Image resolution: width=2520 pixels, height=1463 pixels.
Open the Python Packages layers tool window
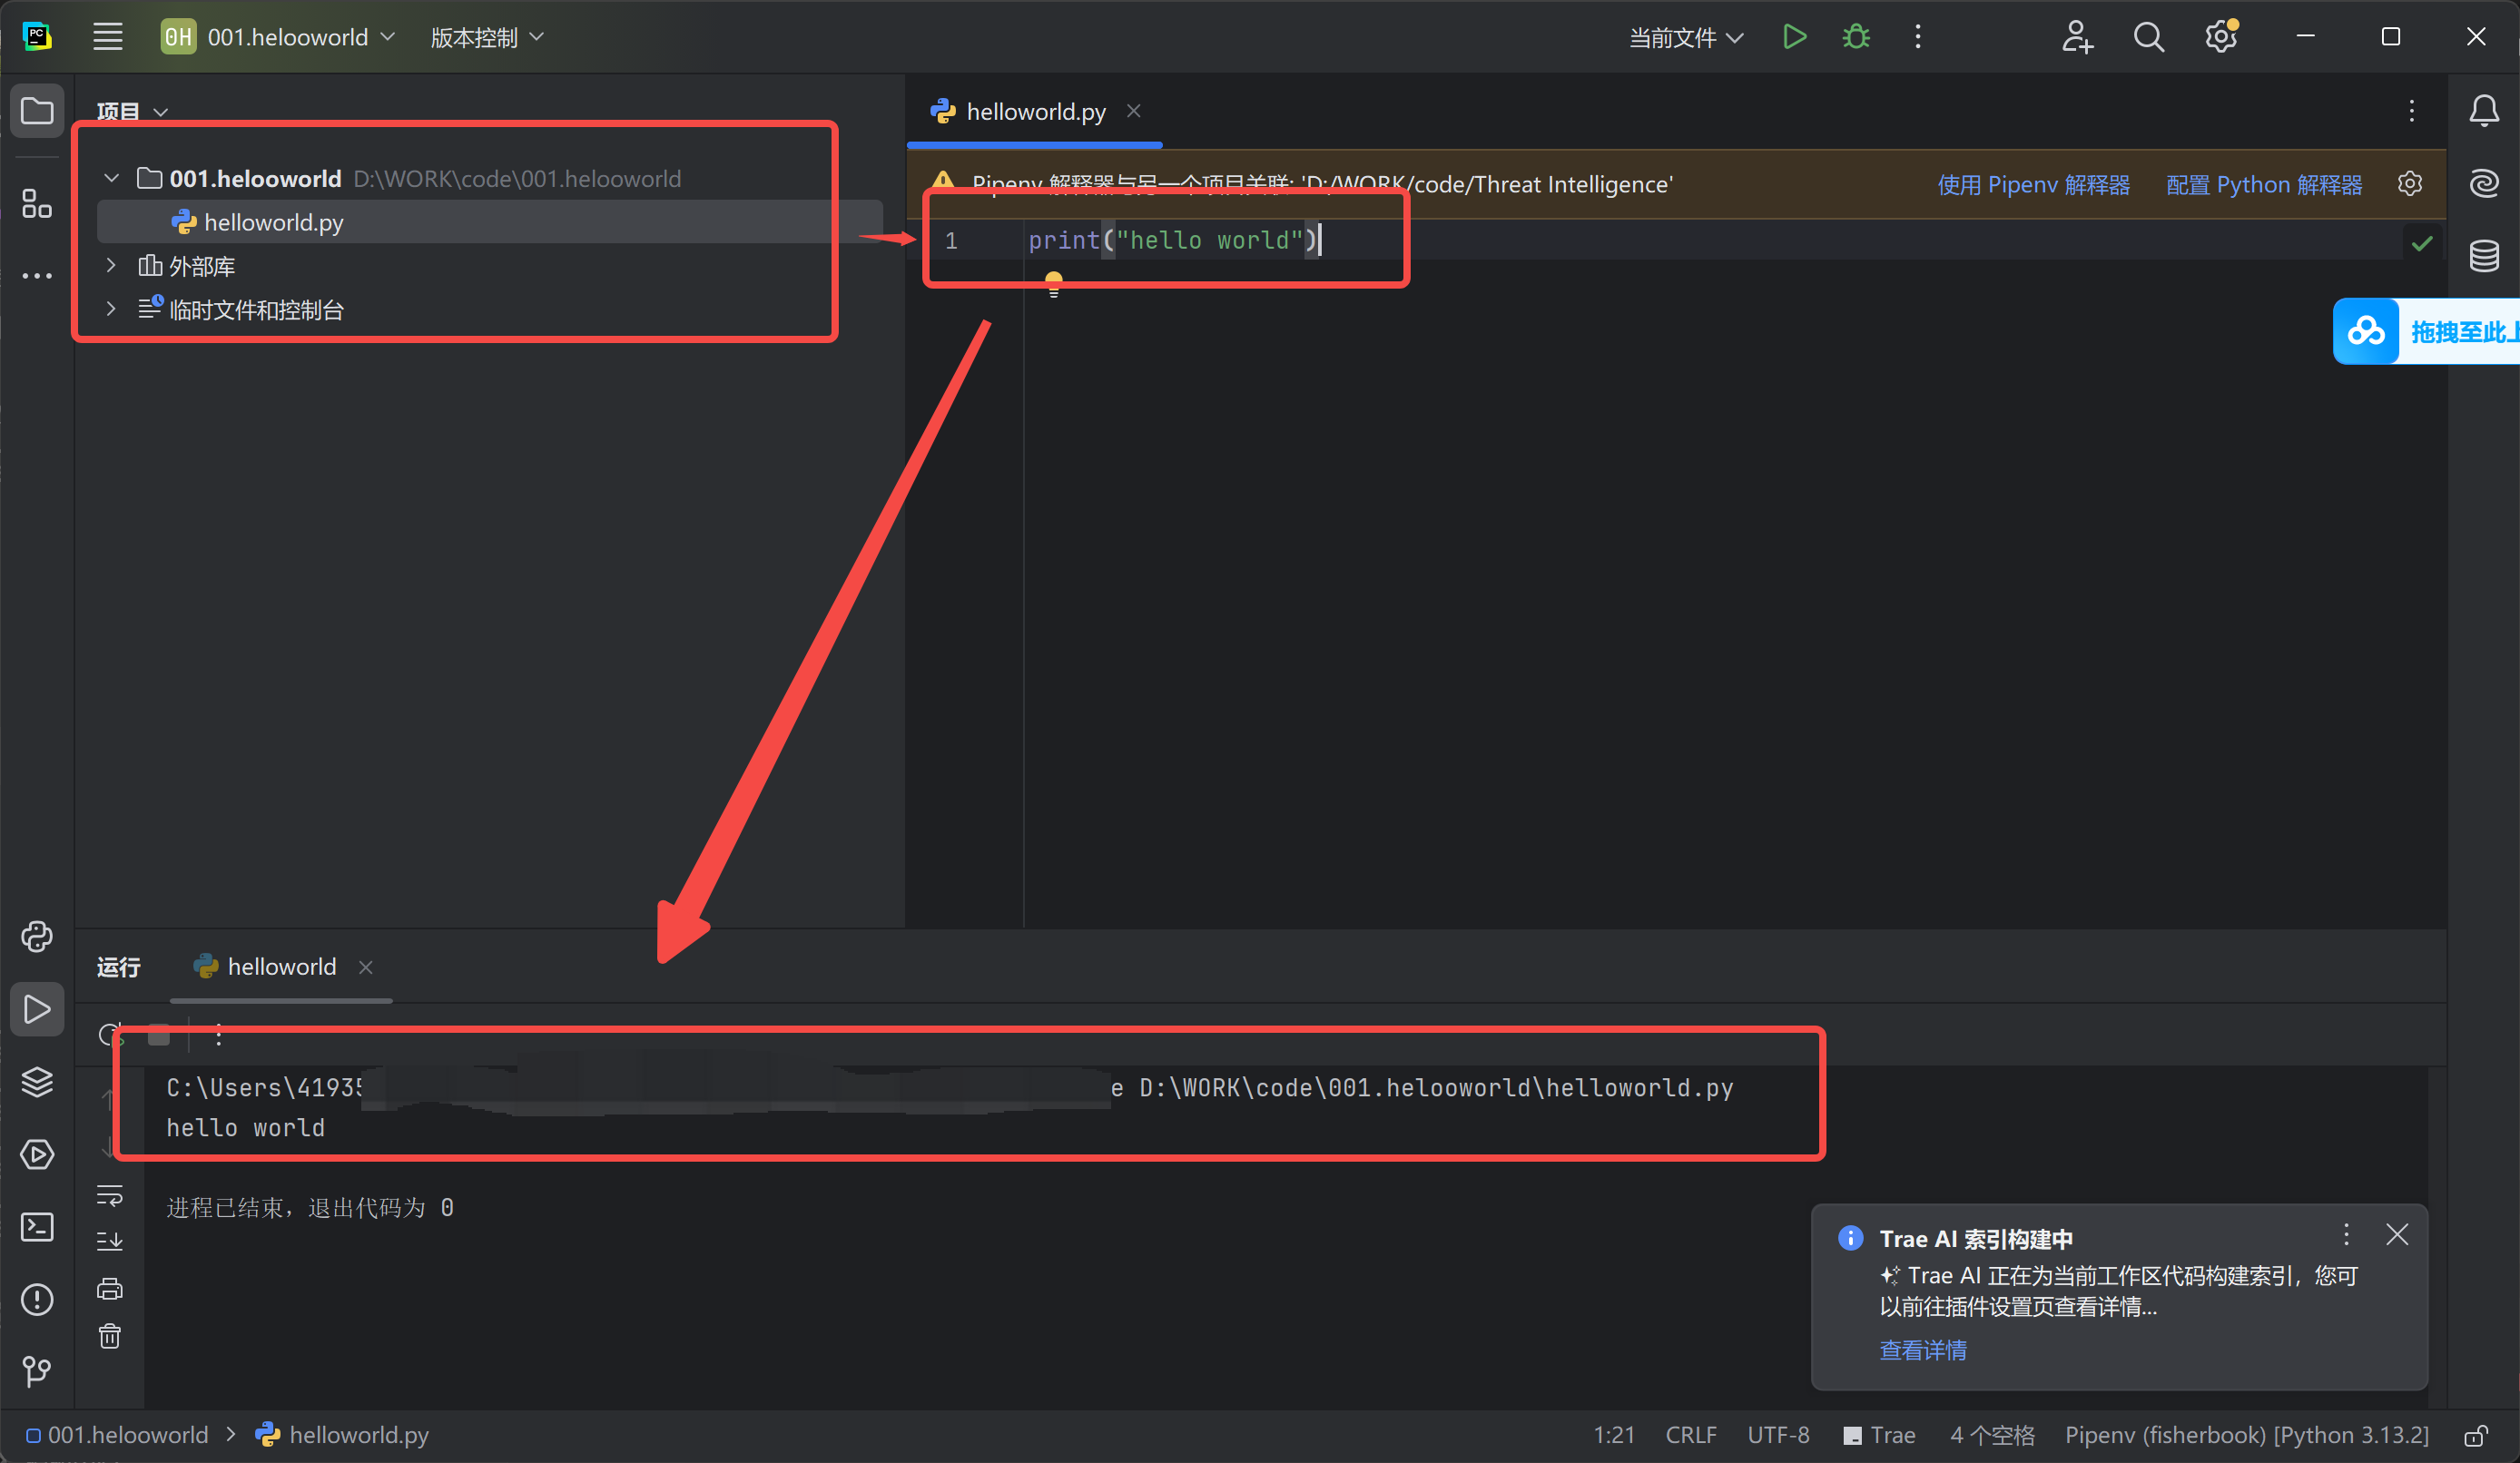[x=37, y=1081]
